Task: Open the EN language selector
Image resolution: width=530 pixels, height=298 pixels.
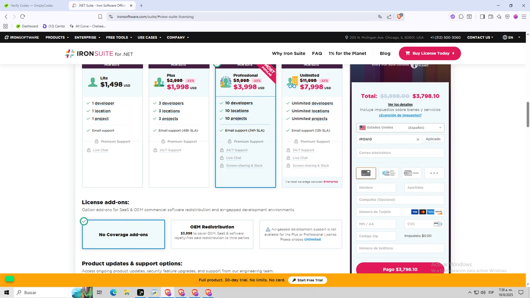Action: pyautogui.click(x=511, y=37)
